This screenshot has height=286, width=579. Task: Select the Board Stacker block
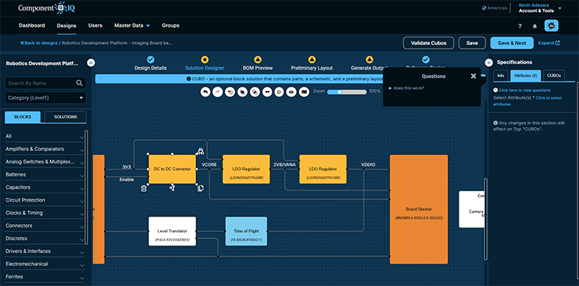coord(419,209)
